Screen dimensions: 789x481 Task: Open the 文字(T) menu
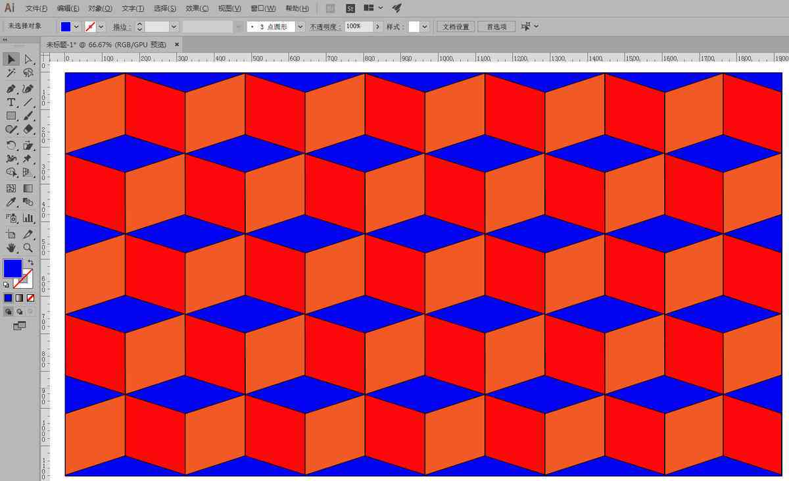(x=133, y=9)
